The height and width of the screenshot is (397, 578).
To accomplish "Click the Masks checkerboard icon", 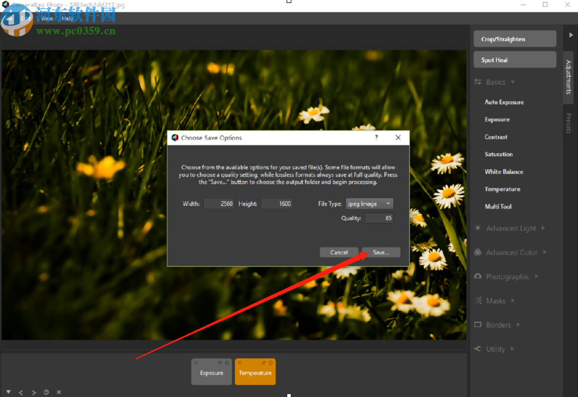I will [x=478, y=301].
